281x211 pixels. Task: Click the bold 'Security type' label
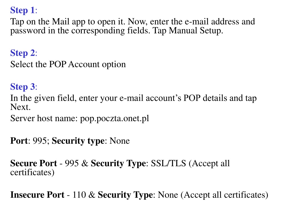78,141
